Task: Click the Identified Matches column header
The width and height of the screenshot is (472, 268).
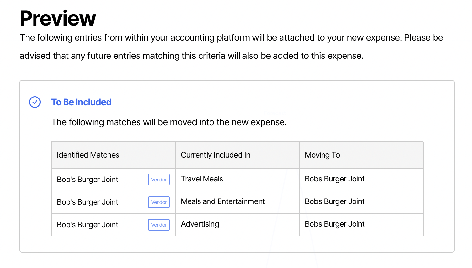Action: click(88, 155)
